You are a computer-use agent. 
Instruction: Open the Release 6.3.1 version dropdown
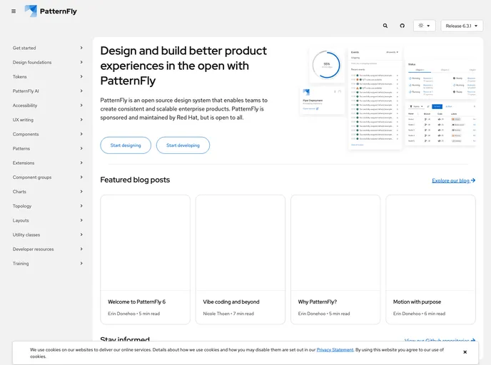pos(462,26)
